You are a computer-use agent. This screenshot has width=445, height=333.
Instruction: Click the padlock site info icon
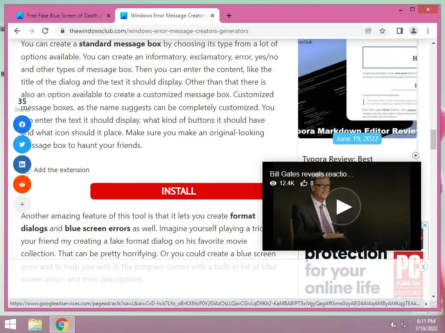tap(63, 31)
